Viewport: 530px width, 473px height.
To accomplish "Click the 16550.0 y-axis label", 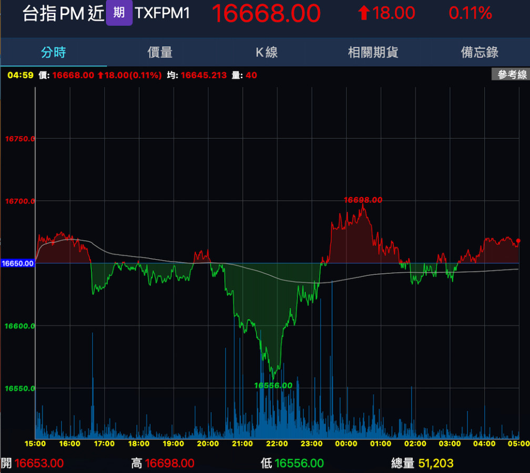I will (19, 388).
